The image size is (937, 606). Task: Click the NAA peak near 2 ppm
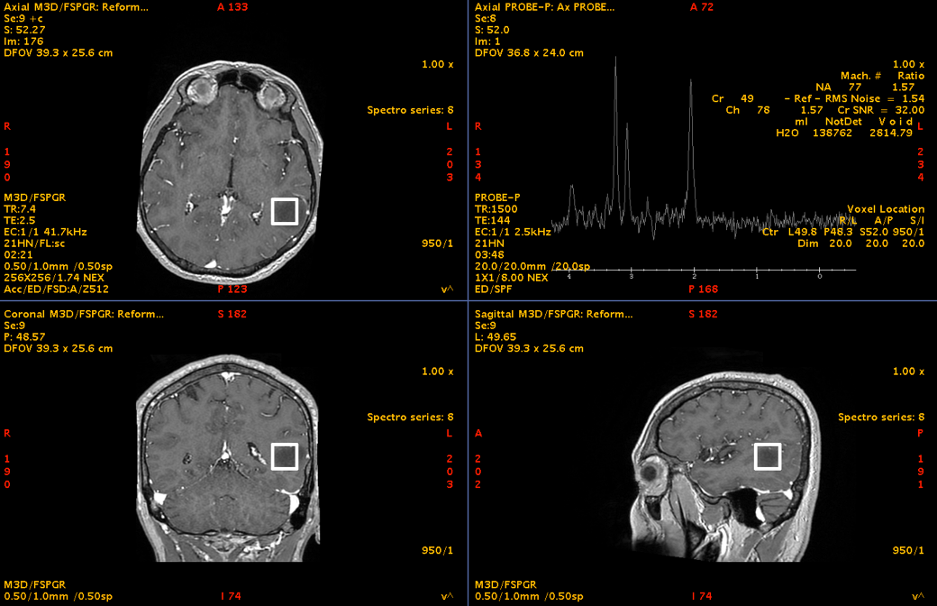click(x=690, y=81)
